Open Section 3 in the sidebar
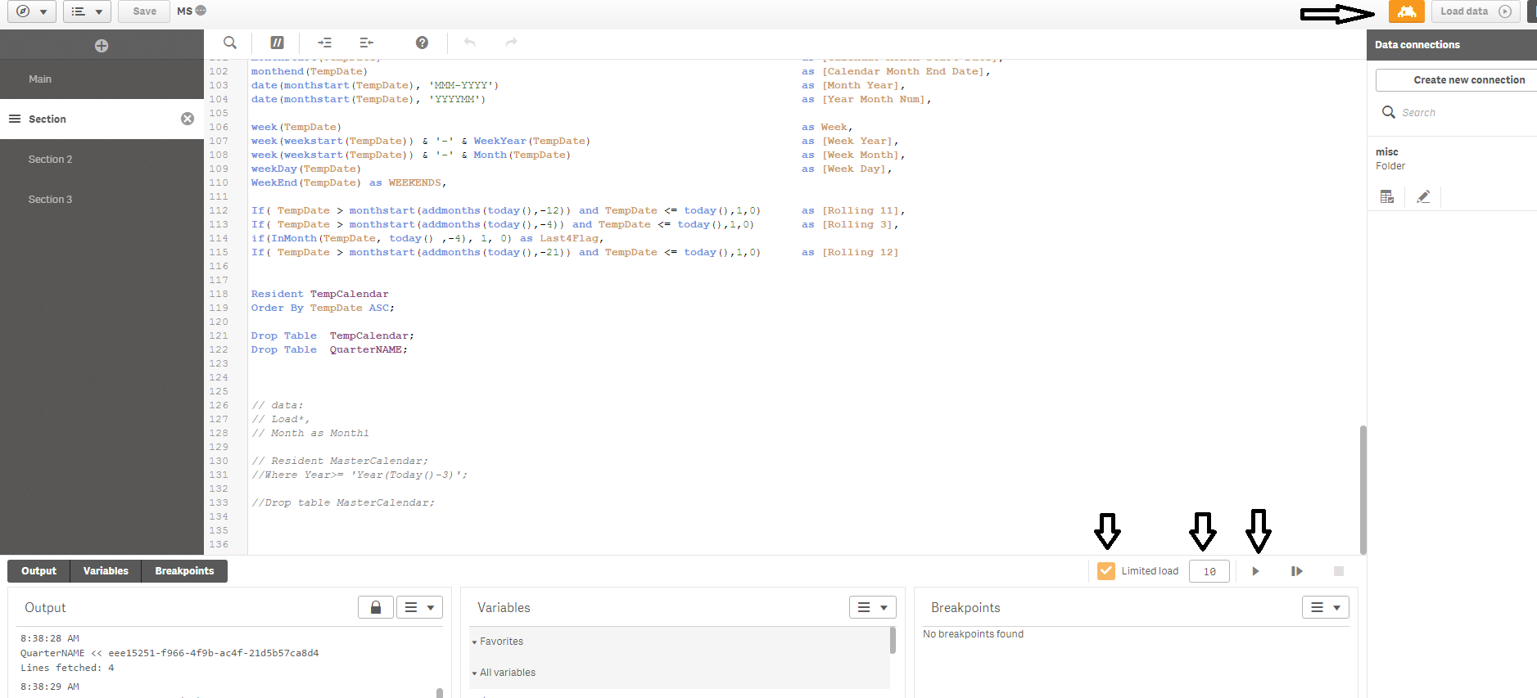This screenshot has height=698, width=1537. click(x=102, y=200)
